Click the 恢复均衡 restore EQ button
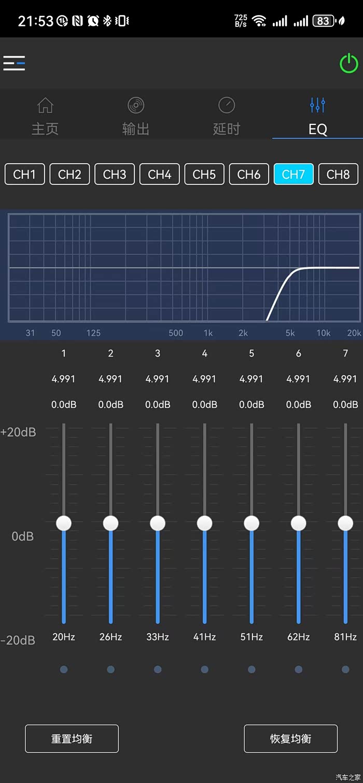 click(x=291, y=738)
